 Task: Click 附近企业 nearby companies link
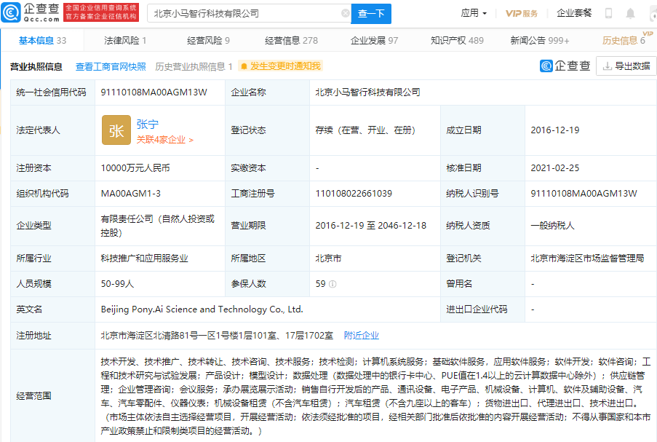pos(361,336)
